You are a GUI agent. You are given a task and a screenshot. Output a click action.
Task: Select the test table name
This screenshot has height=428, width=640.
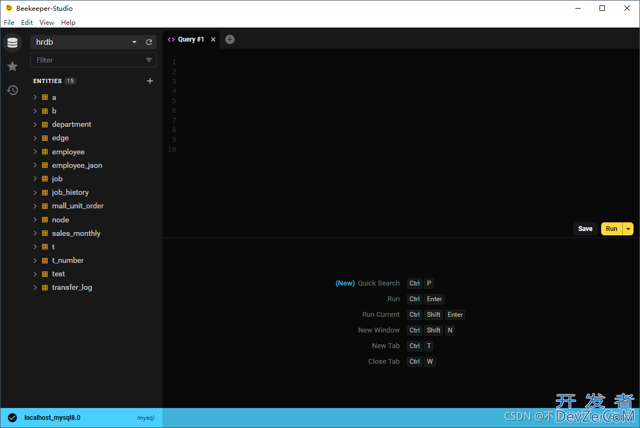(x=58, y=274)
